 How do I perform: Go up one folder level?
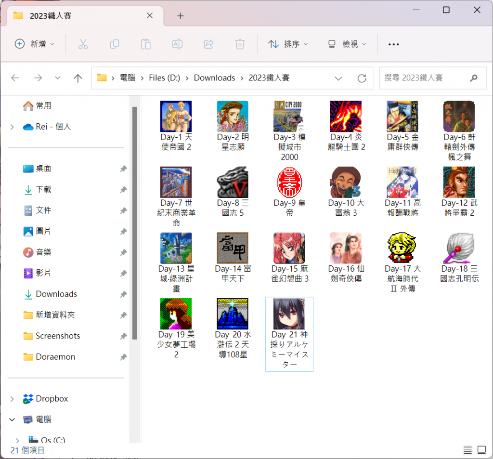pyautogui.click(x=78, y=78)
